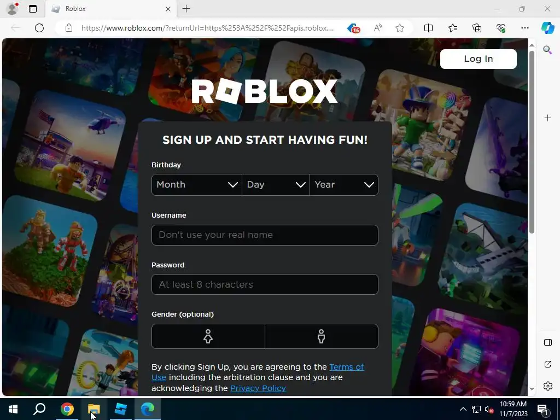Click the page scroll down arrow

pyautogui.click(x=532, y=389)
